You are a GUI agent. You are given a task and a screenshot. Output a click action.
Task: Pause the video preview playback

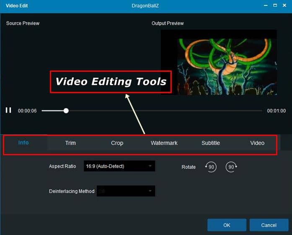pos(8,110)
